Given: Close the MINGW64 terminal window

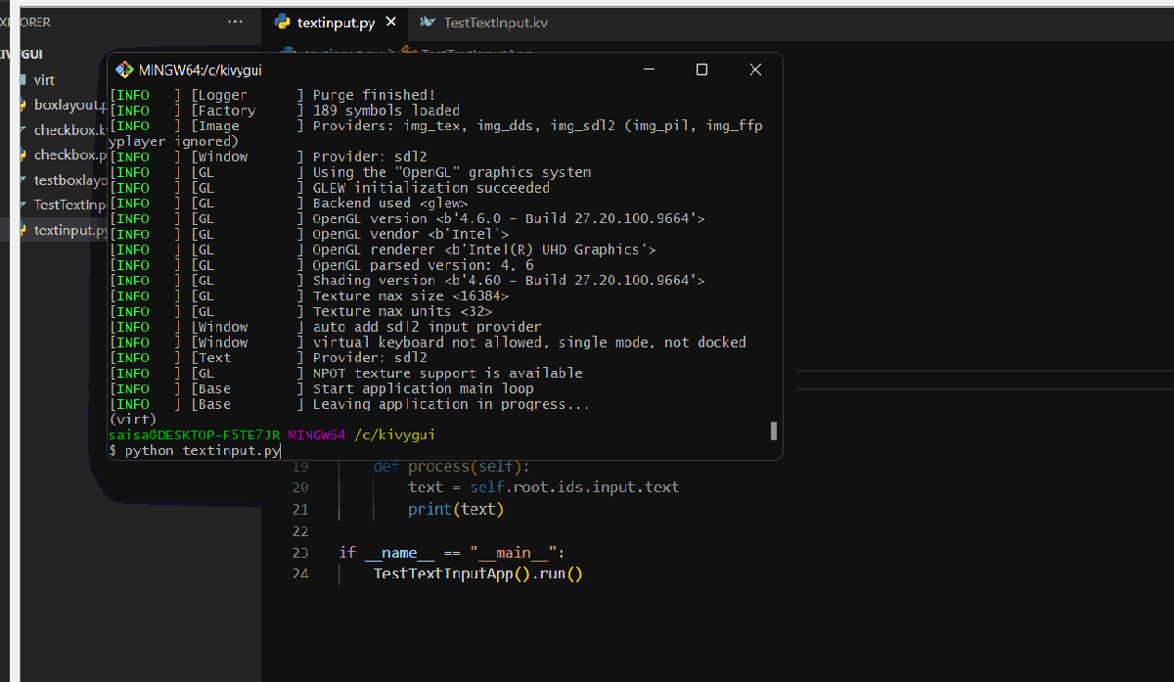Looking at the screenshot, I should point(755,69).
